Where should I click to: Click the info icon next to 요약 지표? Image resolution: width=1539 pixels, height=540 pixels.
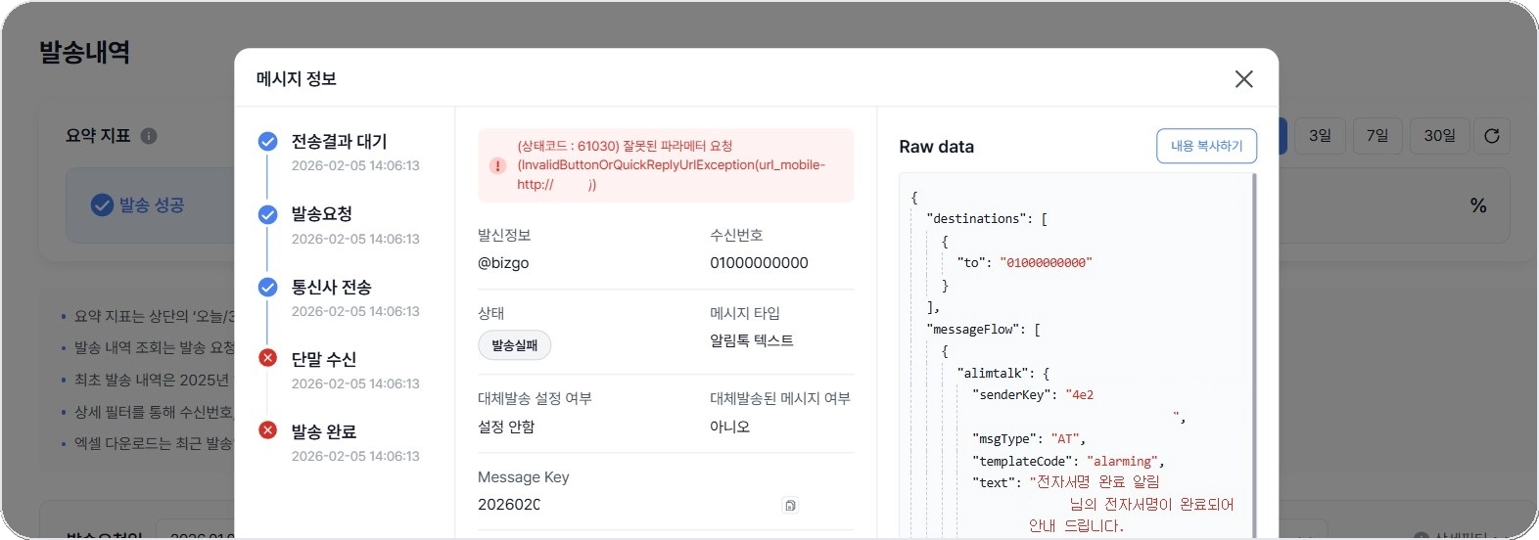[149, 136]
